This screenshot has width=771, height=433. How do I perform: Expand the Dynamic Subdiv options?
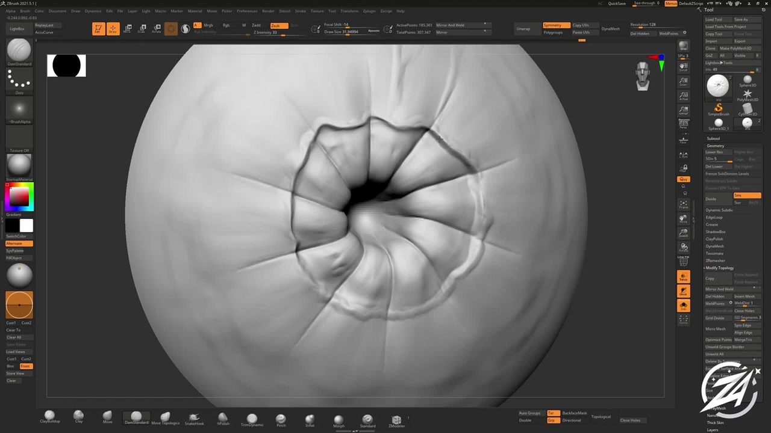point(719,210)
